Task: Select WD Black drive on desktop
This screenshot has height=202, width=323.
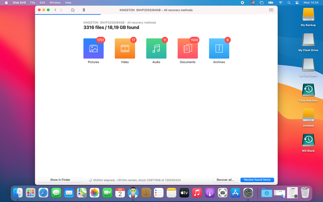Action: click(308, 143)
